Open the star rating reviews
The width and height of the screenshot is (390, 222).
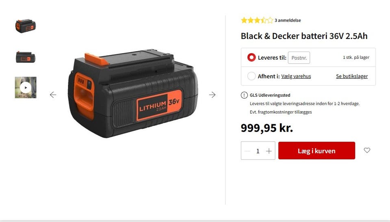pyautogui.click(x=257, y=20)
